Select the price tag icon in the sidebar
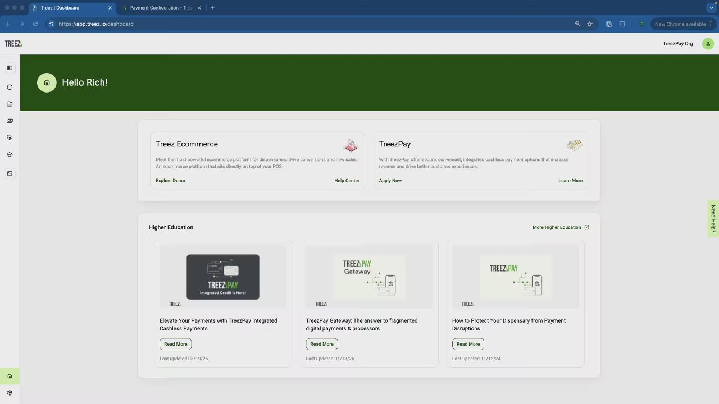Screen dimensions: 719x404 [x=10, y=137]
